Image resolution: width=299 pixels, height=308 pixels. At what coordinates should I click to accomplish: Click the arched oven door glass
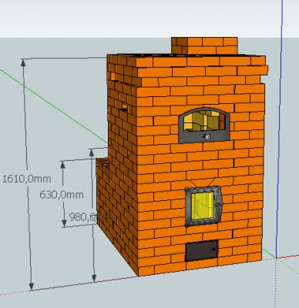pos(204,120)
